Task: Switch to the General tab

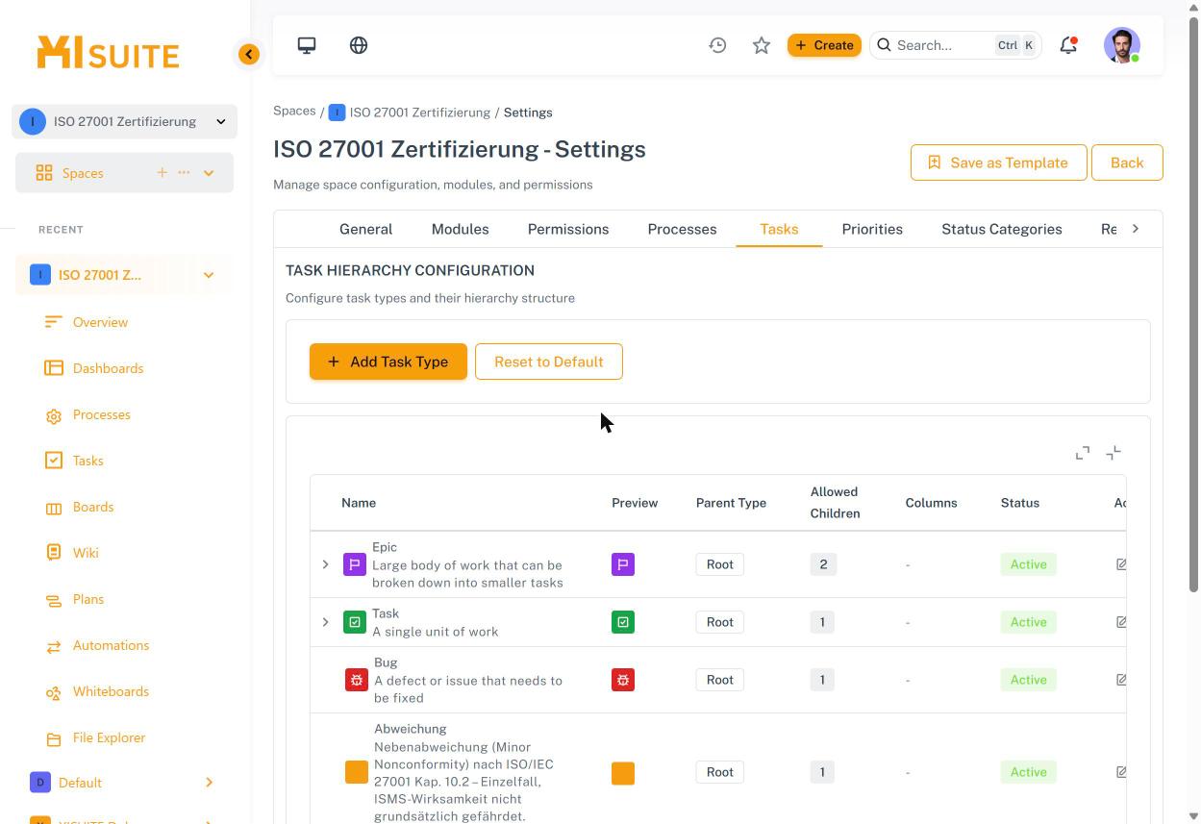Action: (x=365, y=229)
